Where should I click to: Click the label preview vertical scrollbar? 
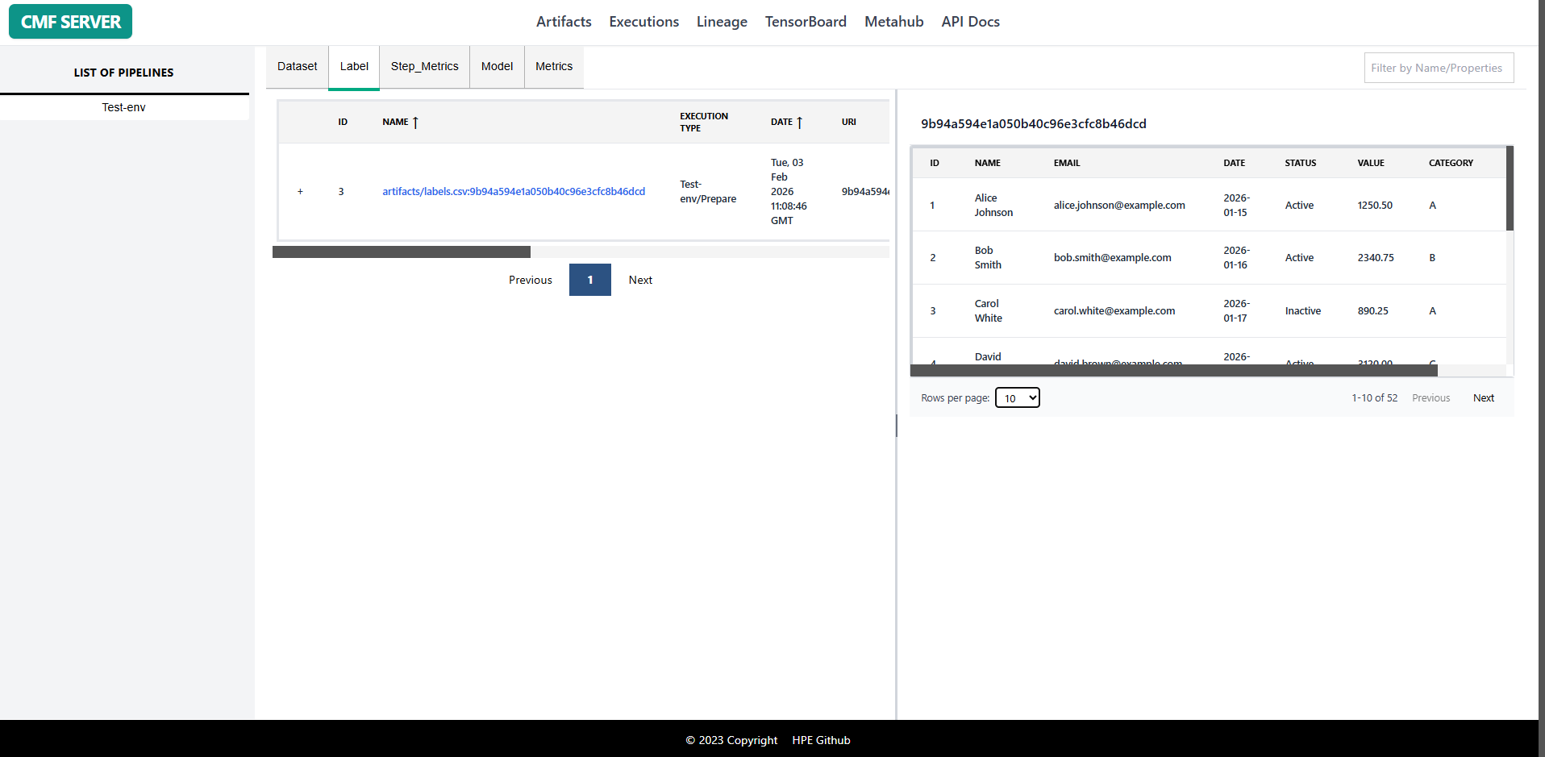[x=1510, y=189]
